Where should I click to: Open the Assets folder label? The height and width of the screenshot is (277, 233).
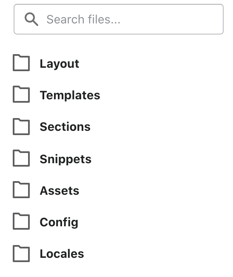pos(60,190)
